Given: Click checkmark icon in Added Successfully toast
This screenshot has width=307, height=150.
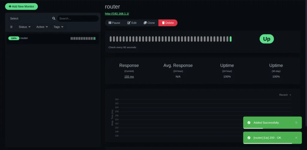Looking at the screenshot, I should click(x=249, y=123).
